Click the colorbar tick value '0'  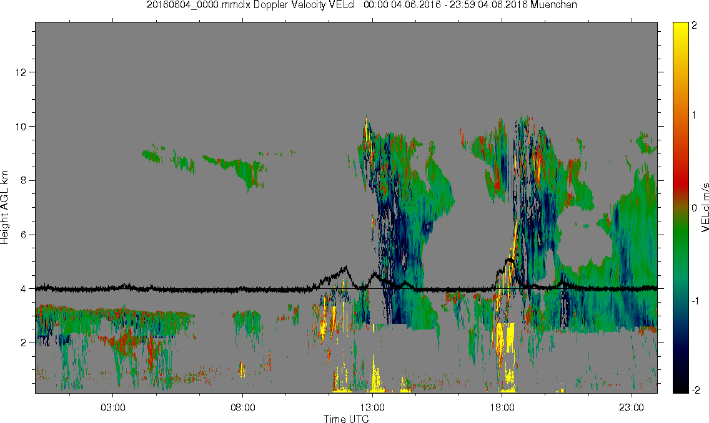click(695, 208)
